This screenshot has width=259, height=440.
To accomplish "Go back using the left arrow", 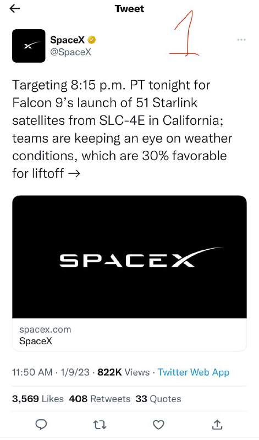I will (15, 9).
